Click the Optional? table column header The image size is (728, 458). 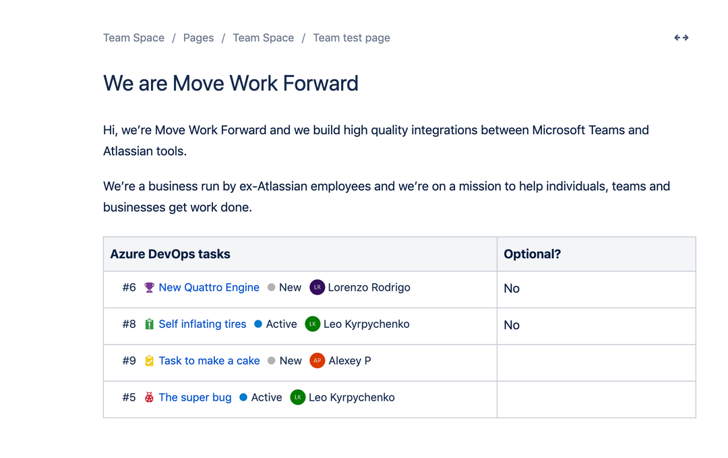point(533,254)
